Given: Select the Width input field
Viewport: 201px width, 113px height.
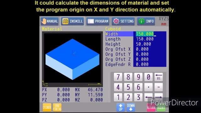Looking at the screenshot, I should pos(150,34).
